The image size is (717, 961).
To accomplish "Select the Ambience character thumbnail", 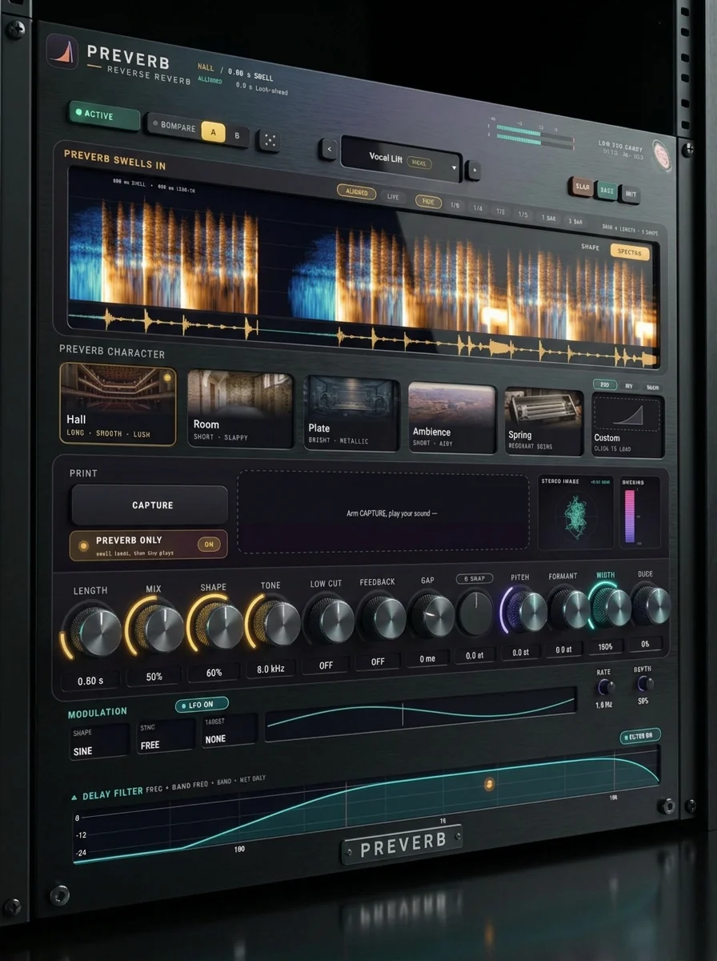I will point(451,417).
